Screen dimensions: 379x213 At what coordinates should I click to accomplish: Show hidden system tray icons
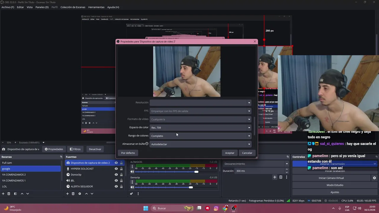(x=333, y=208)
